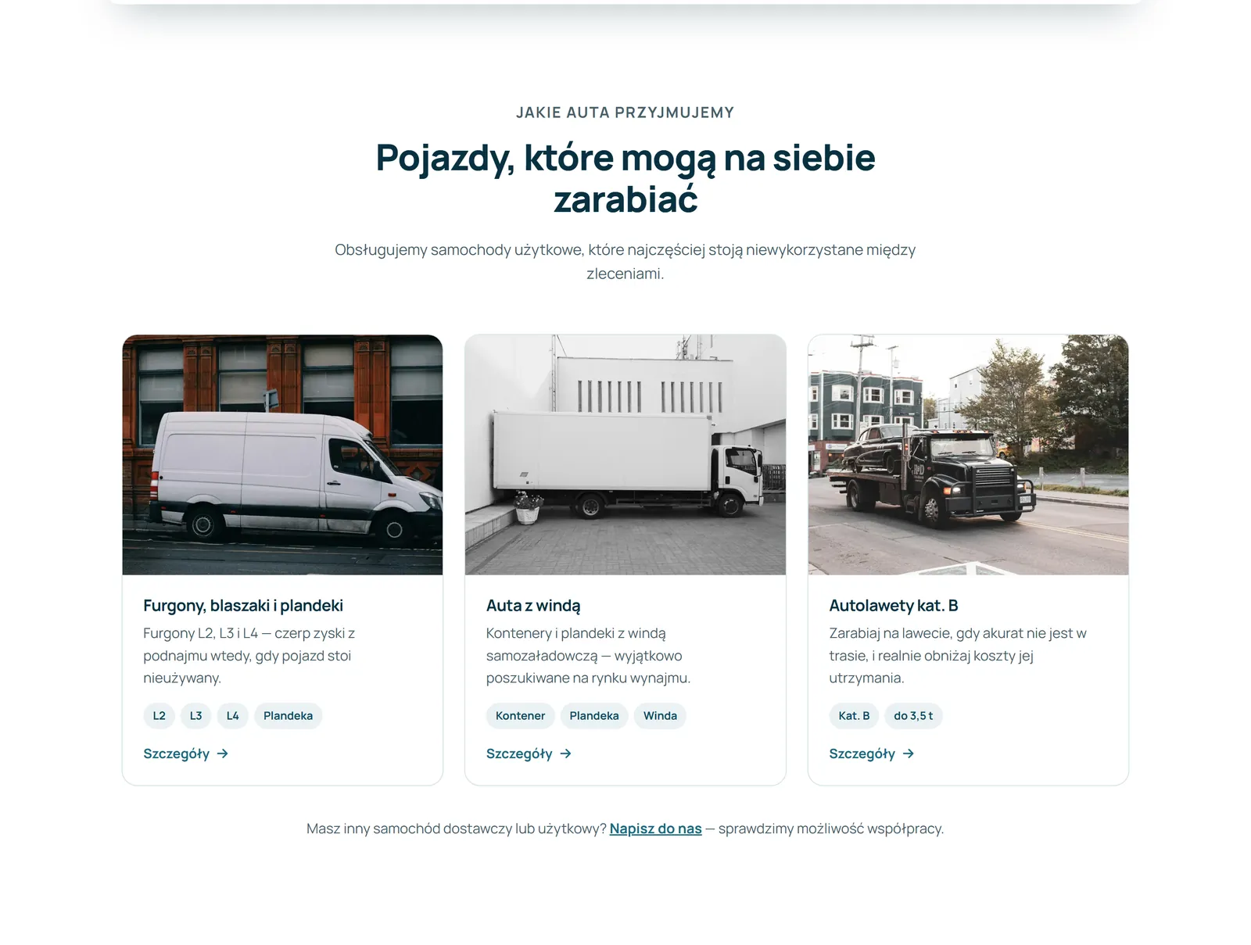Open Szczegóły link under Furgony, blaszaki i plandeki

tap(186, 753)
